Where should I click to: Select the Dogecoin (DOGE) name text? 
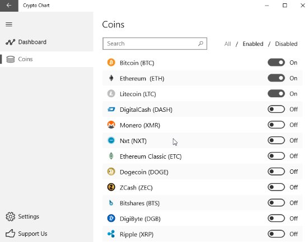click(x=144, y=172)
